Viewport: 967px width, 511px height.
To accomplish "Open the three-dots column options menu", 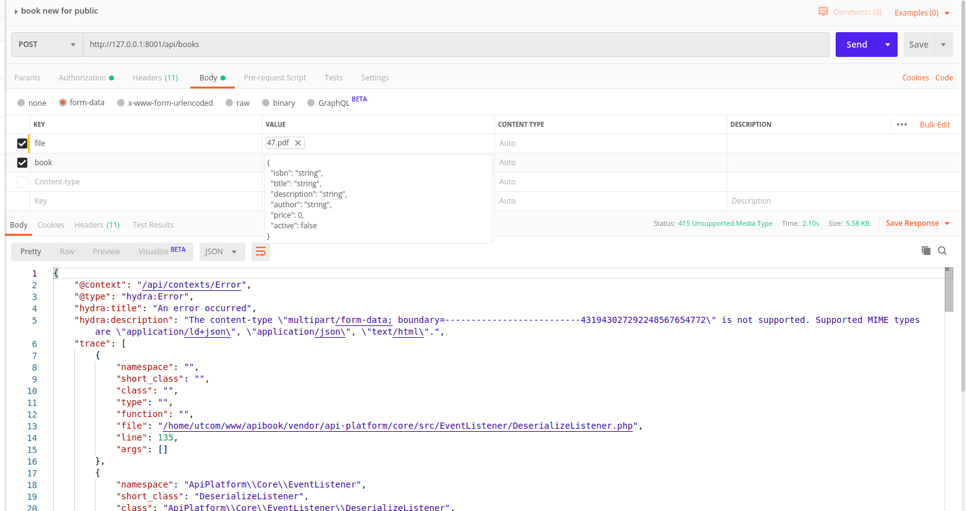I will [902, 124].
